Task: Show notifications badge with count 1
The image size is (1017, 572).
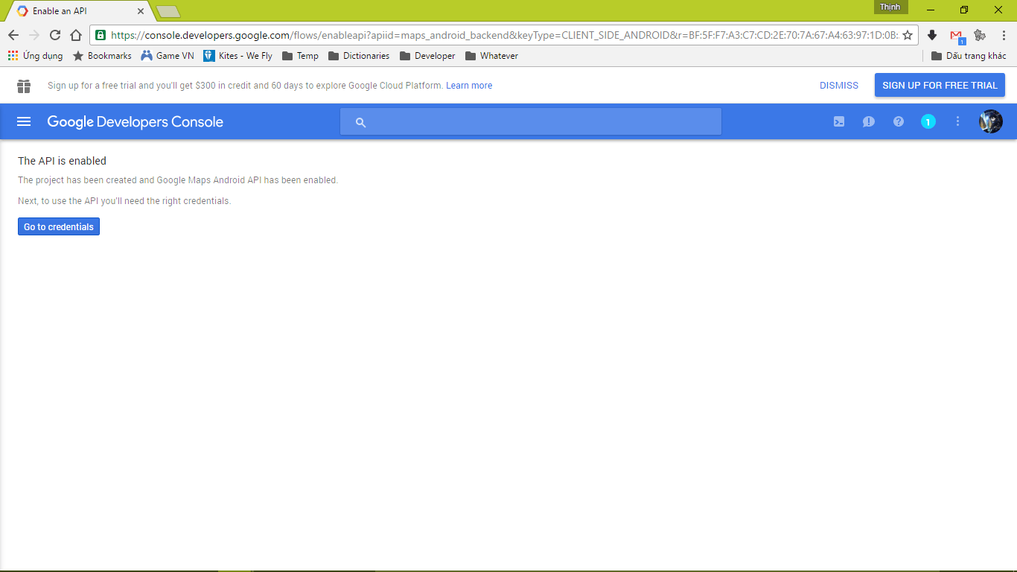Action: [x=928, y=121]
